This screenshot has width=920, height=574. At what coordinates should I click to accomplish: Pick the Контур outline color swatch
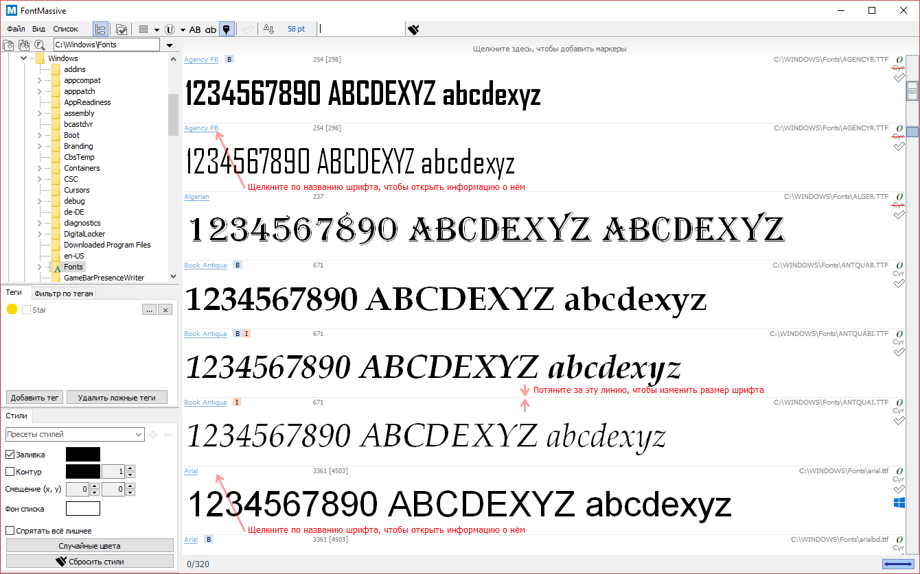tap(83, 471)
